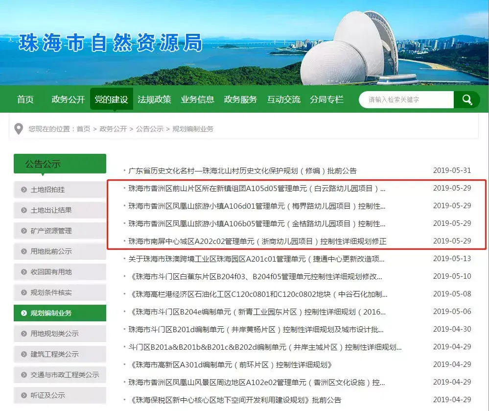Screen dimensions: 489x411
Task: Open the 政务公开 navigation menu
Action: (69, 99)
